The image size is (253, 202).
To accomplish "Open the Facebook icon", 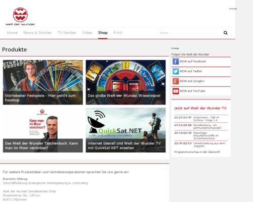I will click(176, 62).
